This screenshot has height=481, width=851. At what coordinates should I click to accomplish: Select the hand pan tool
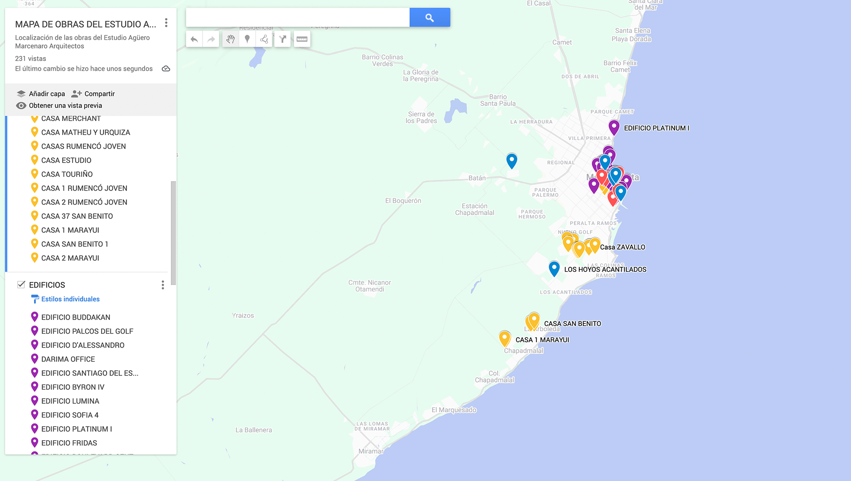(x=230, y=39)
